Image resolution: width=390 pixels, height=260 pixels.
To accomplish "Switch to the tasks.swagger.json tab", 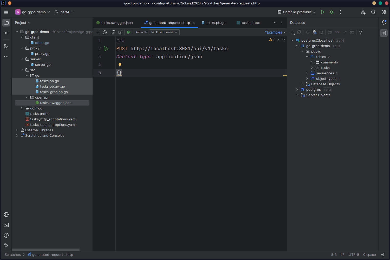I will (117, 23).
